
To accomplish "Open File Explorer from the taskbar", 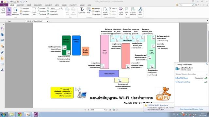I will click(12, 114).
